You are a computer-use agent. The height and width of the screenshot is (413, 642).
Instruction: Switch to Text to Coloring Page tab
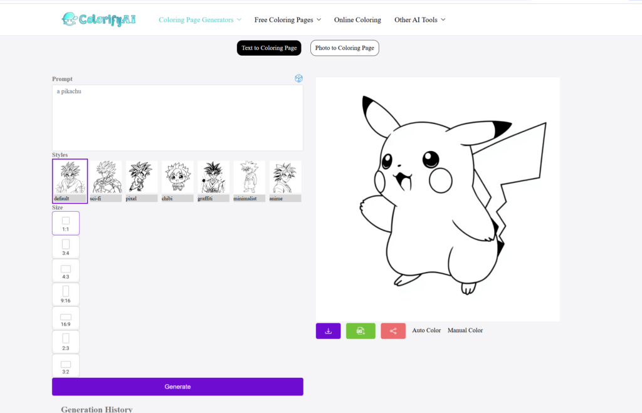click(269, 48)
